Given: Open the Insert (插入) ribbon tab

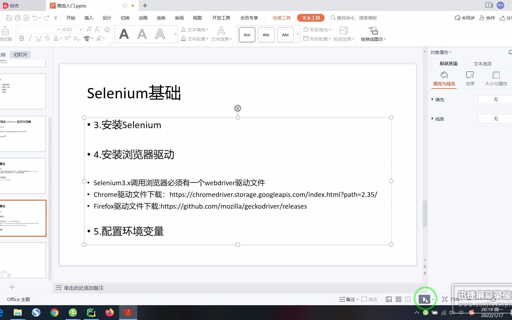Looking at the screenshot, I should [89, 18].
